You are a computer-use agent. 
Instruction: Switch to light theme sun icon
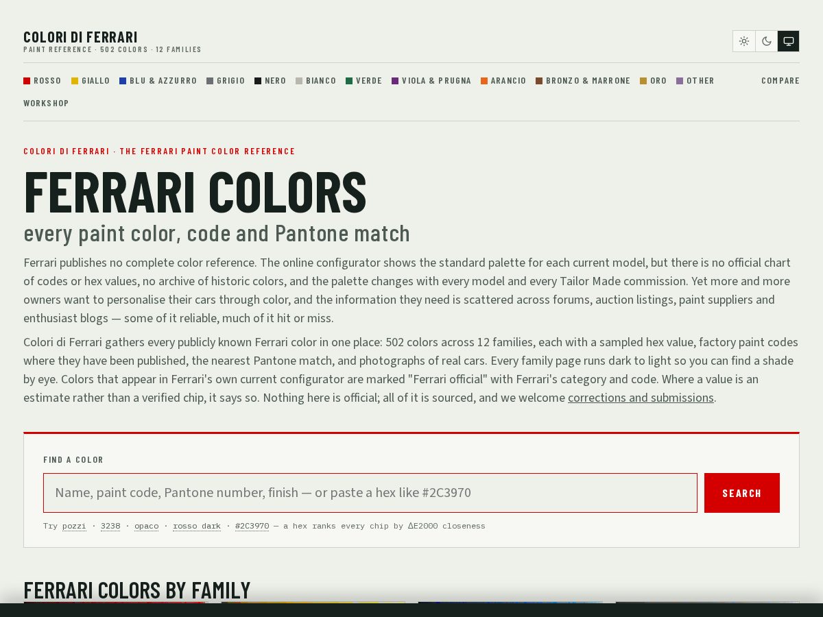(744, 41)
